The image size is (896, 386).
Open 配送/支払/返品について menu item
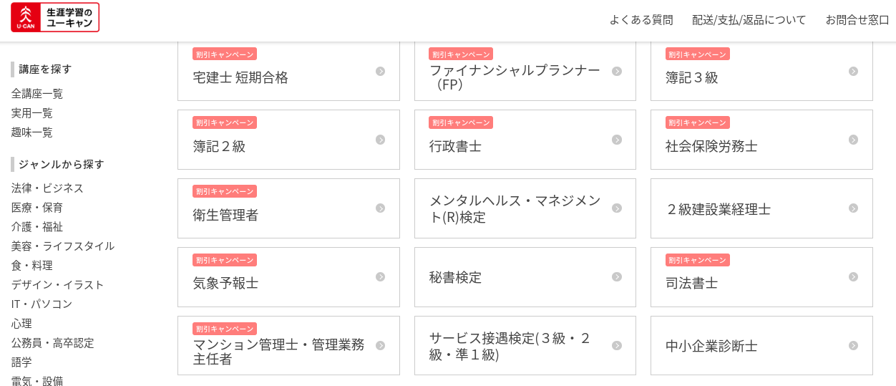[x=749, y=20]
